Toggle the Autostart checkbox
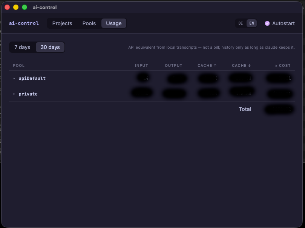Image resolution: width=305 pixels, height=228 pixels. coord(267,23)
